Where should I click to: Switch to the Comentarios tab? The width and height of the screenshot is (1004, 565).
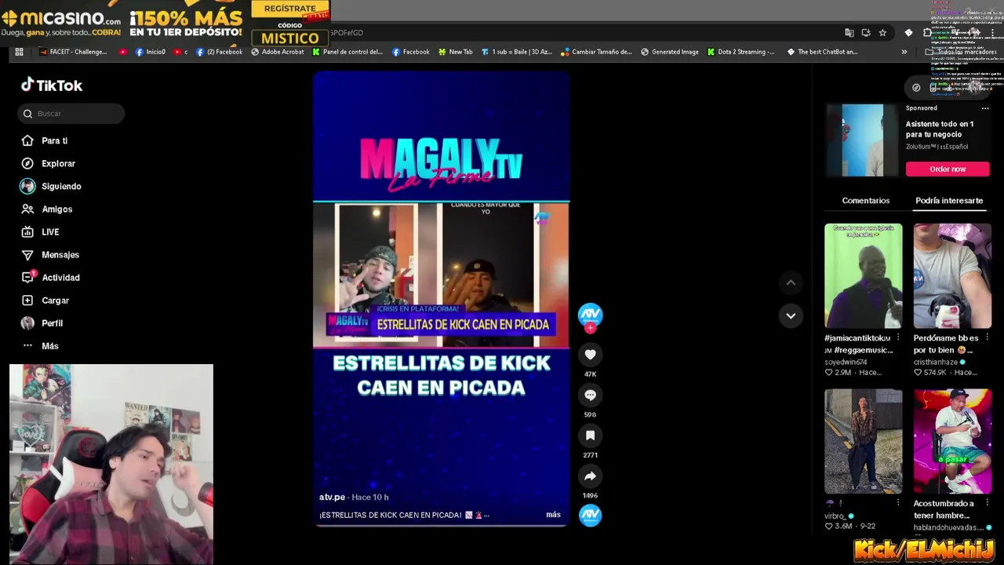tap(865, 201)
